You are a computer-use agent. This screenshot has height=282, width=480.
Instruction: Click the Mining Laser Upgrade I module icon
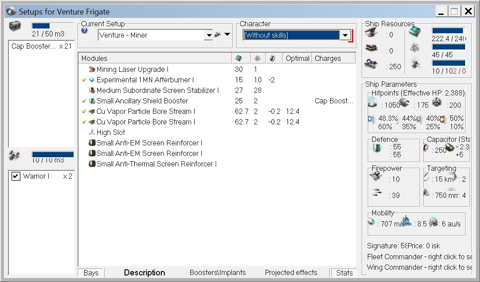(x=92, y=70)
